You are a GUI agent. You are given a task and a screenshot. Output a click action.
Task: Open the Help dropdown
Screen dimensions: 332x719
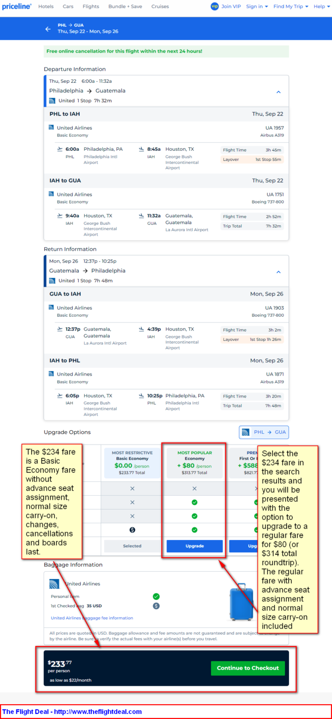[x=321, y=6]
